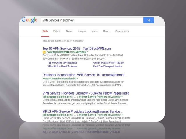Switch to the Maps tab

[x=94, y=31]
